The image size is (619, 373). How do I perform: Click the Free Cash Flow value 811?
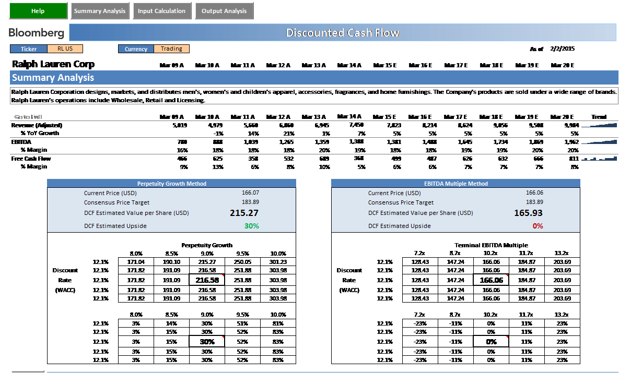[x=574, y=159]
